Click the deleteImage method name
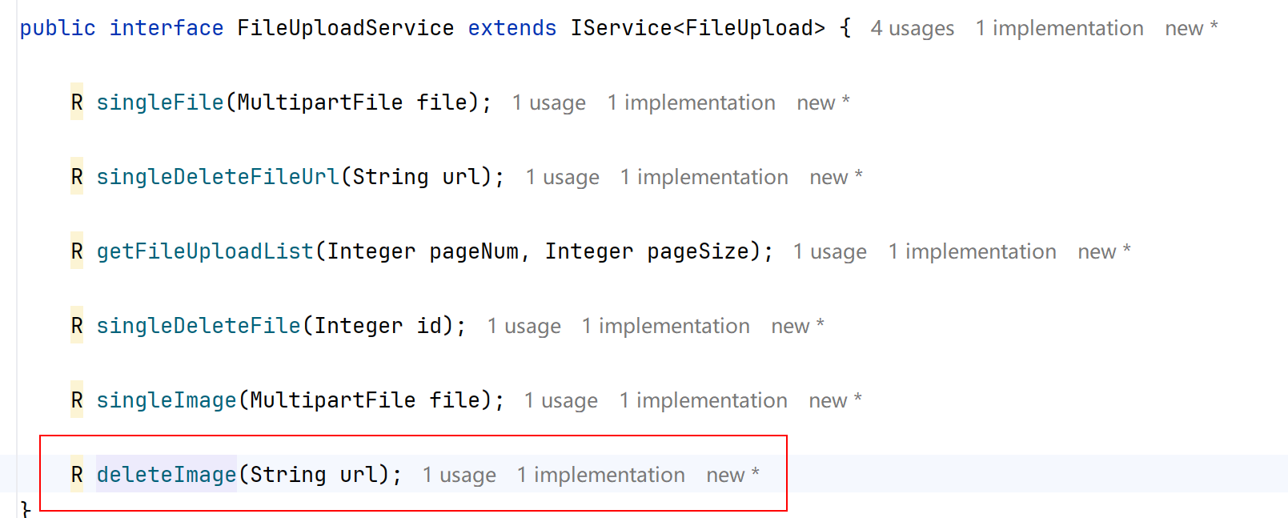 point(167,475)
